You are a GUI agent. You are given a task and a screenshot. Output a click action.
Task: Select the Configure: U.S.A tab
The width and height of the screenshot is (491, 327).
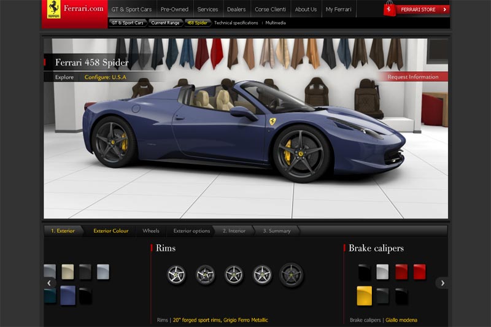click(x=105, y=77)
